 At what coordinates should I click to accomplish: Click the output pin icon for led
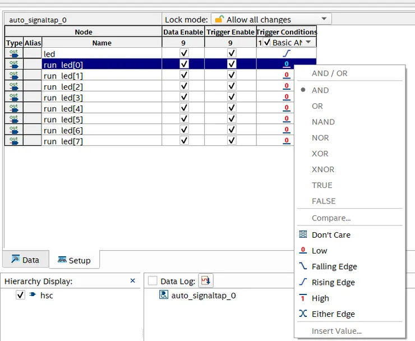pos(13,53)
